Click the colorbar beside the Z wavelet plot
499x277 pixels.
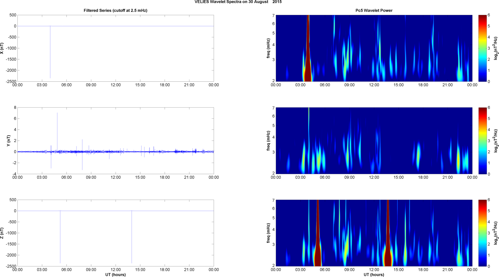click(x=482, y=233)
